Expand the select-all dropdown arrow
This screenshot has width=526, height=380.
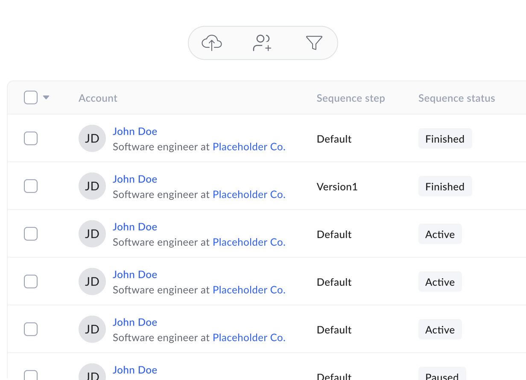point(46,98)
